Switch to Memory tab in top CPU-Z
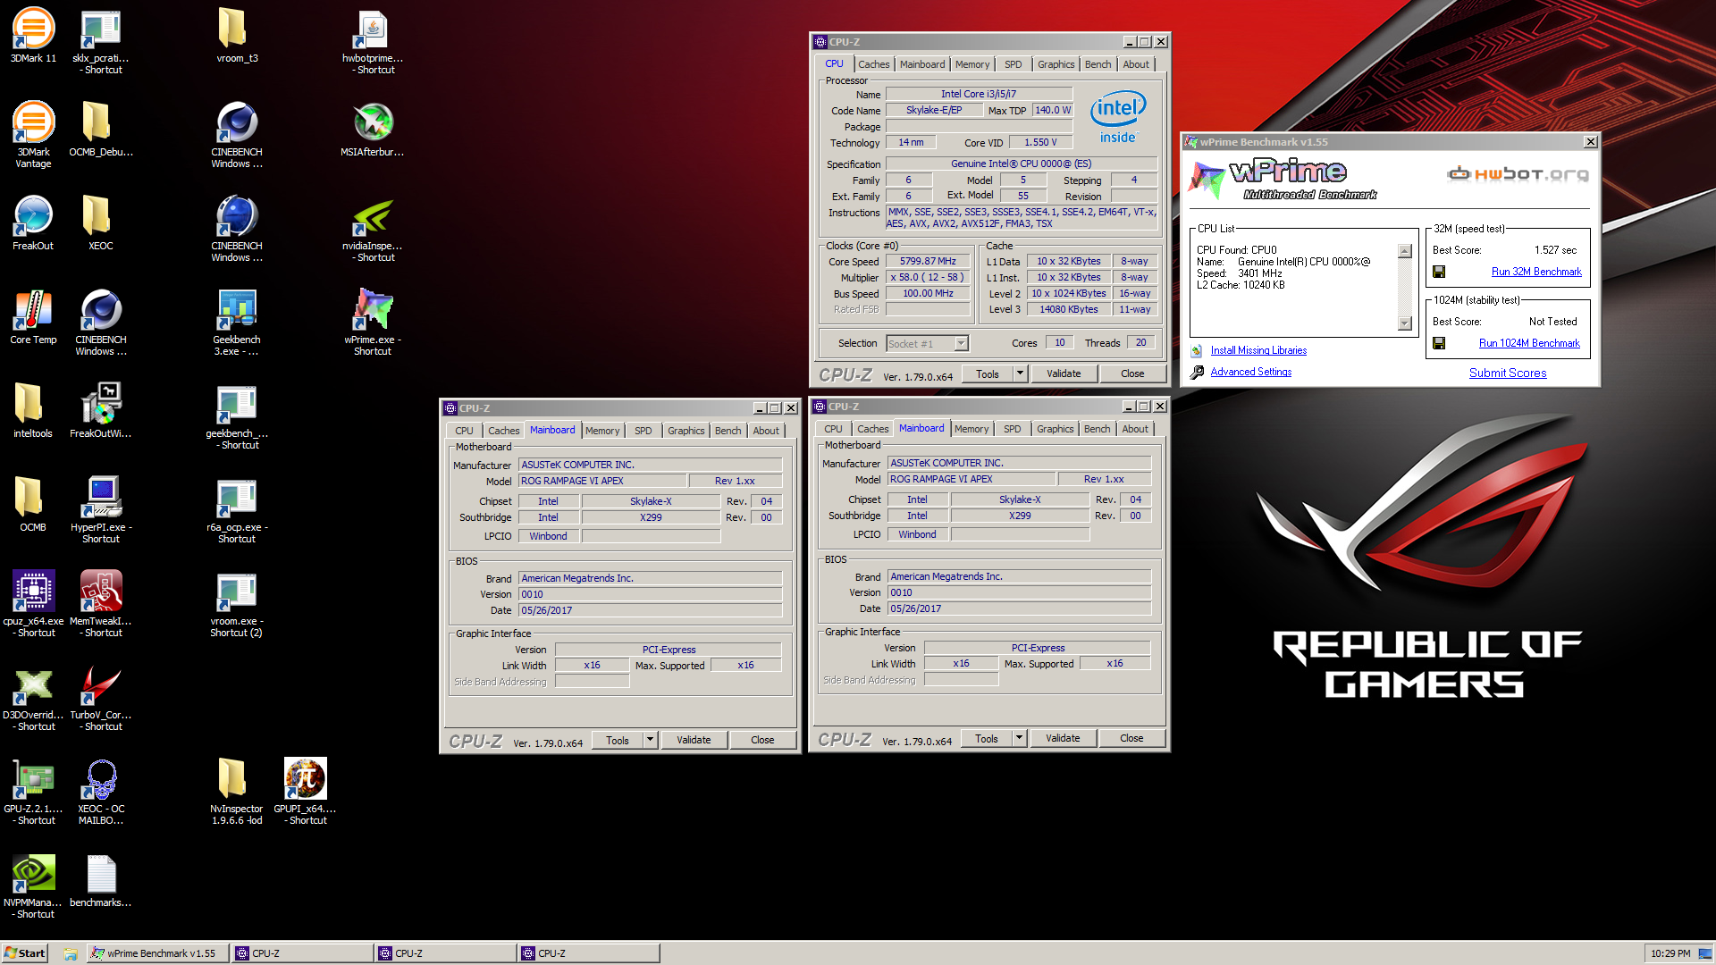Screen dimensions: 1716x965 (972, 64)
